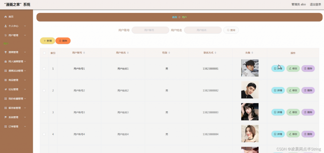
Task: Click the 管理员 abo account label
Action: tap(299, 4)
